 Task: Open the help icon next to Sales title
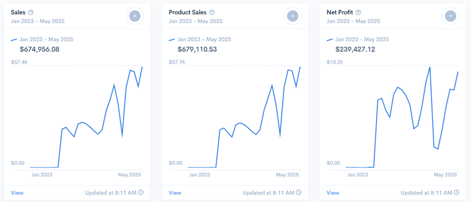pos(30,12)
